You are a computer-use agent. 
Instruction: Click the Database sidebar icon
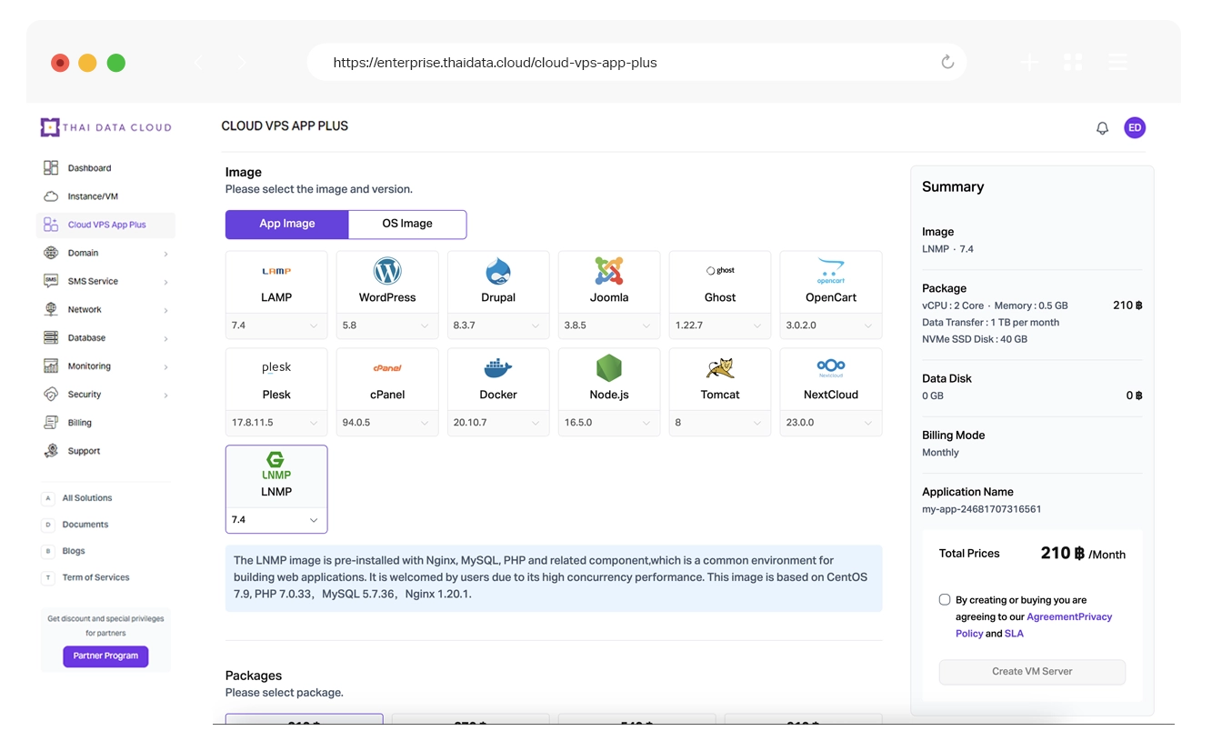[x=51, y=337]
